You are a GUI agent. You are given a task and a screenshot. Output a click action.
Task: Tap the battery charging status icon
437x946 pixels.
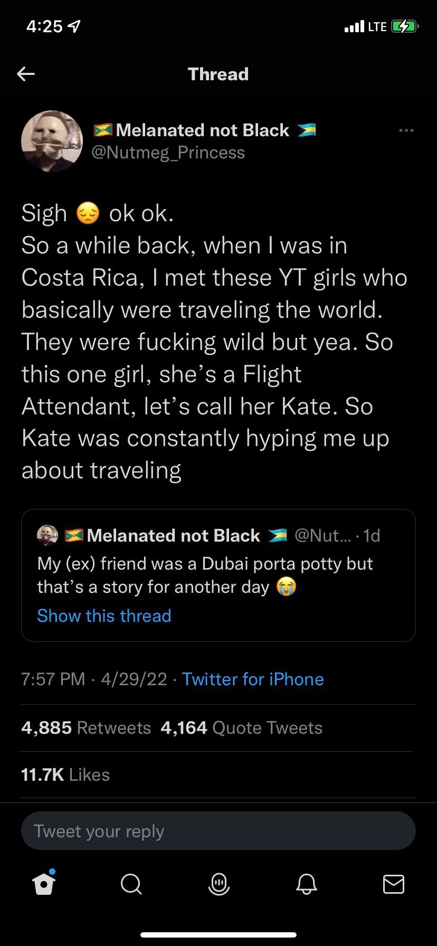click(x=404, y=26)
